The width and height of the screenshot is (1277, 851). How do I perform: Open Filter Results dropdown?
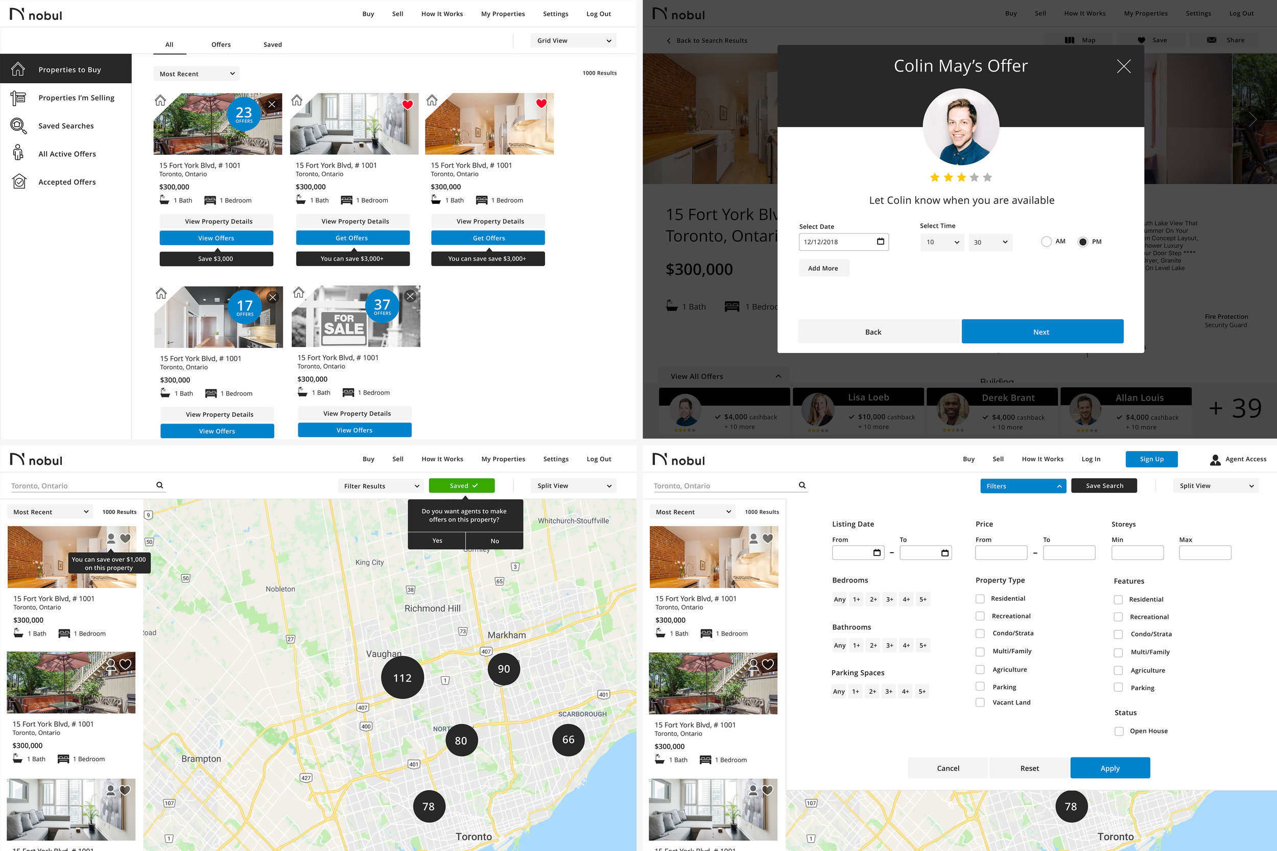tap(381, 486)
